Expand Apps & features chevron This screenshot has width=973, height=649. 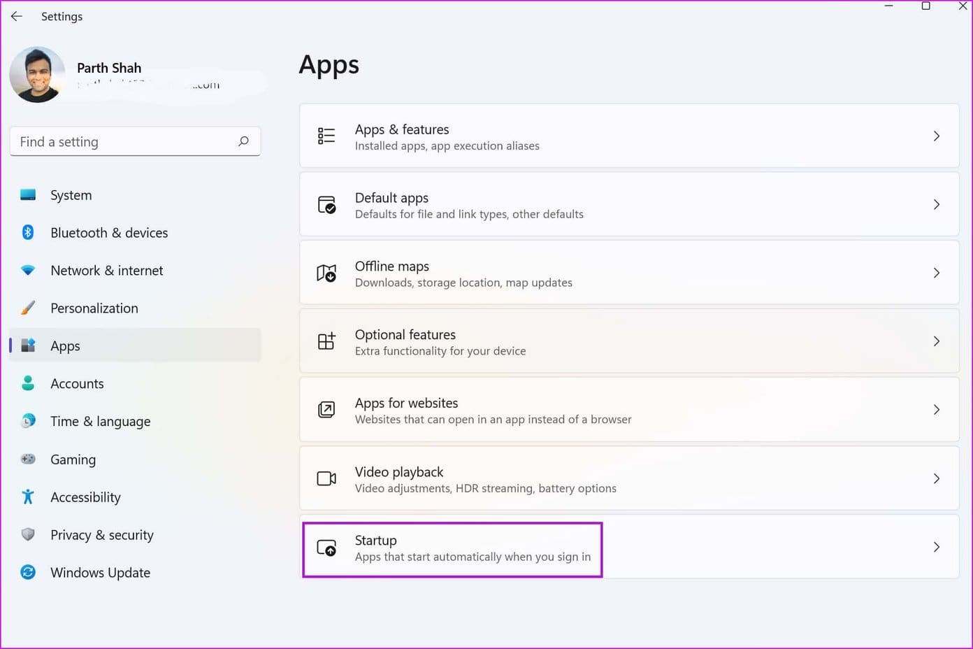(937, 136)
